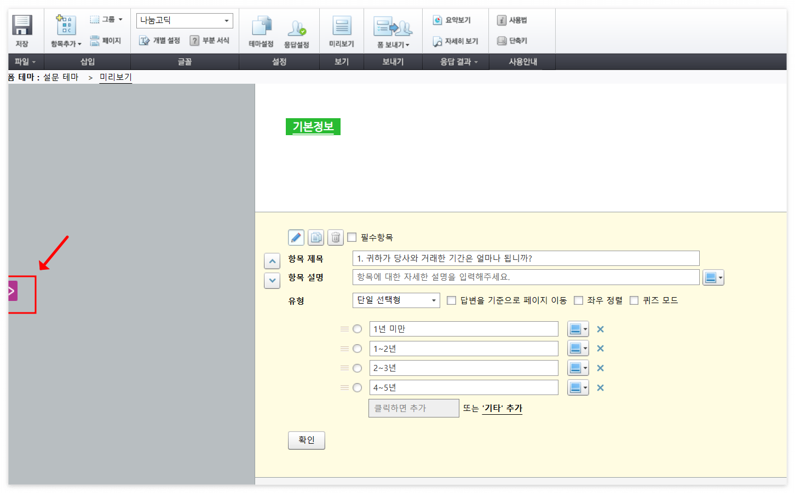Open the 나눔고딕 font dropdown
This screenshot has height=493, width=795.
coord(184,20)
